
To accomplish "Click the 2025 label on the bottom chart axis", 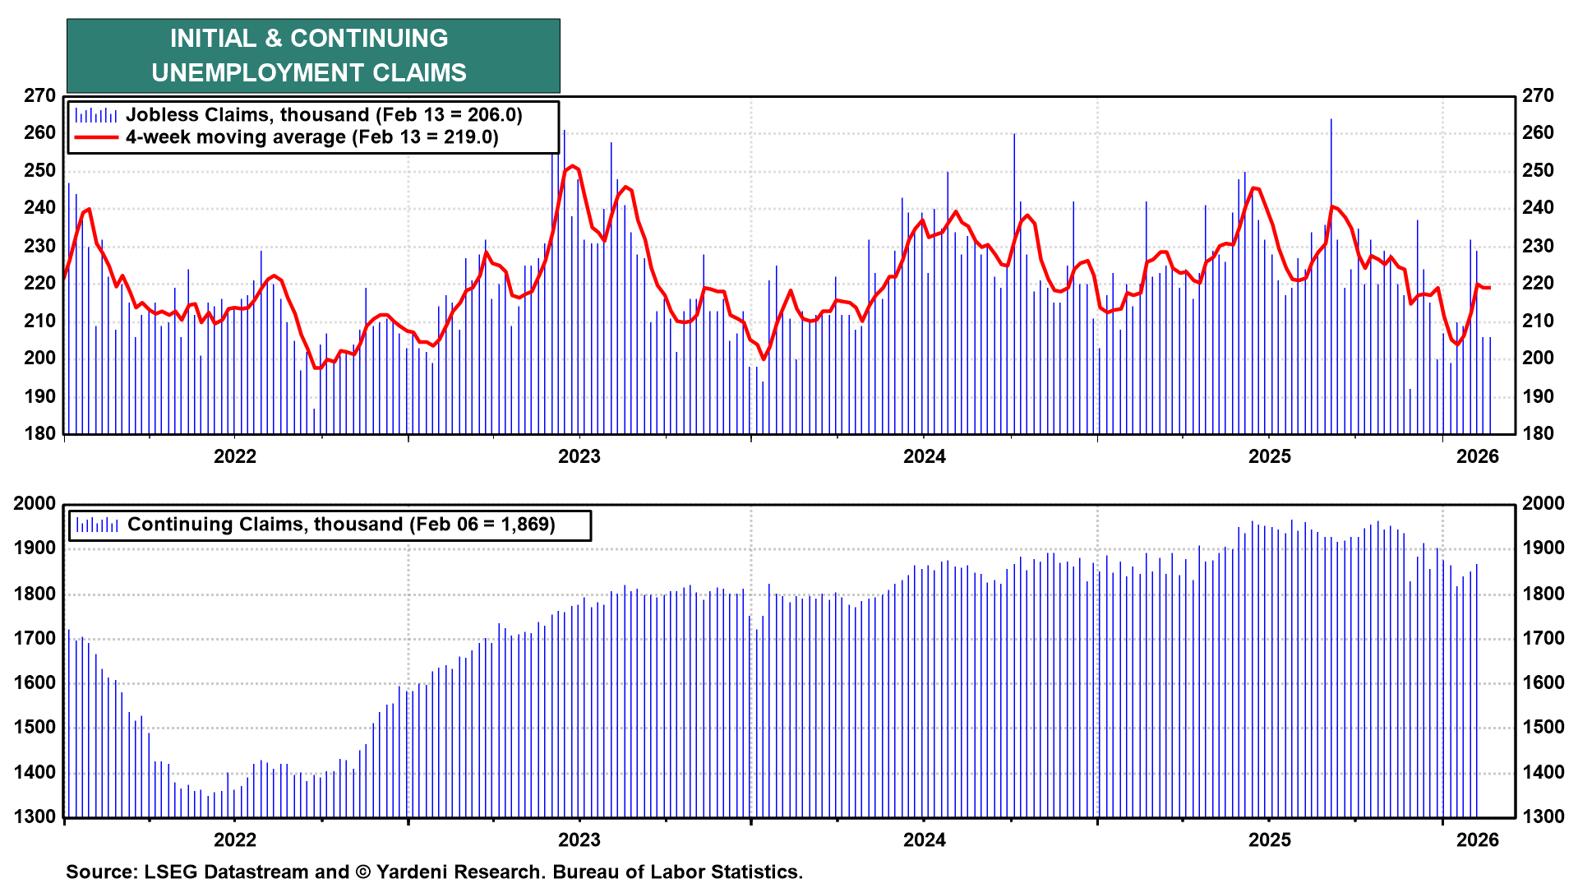I will pos(1270,840).
